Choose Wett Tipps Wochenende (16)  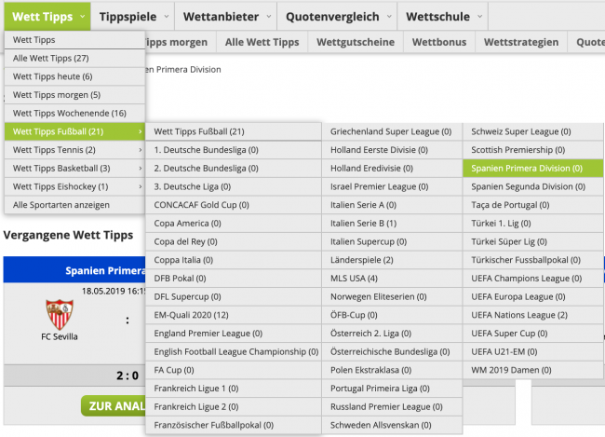(69, 113)
